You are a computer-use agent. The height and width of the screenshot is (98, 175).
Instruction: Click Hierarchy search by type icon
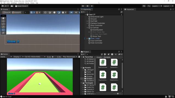click(x=121, y=12)
